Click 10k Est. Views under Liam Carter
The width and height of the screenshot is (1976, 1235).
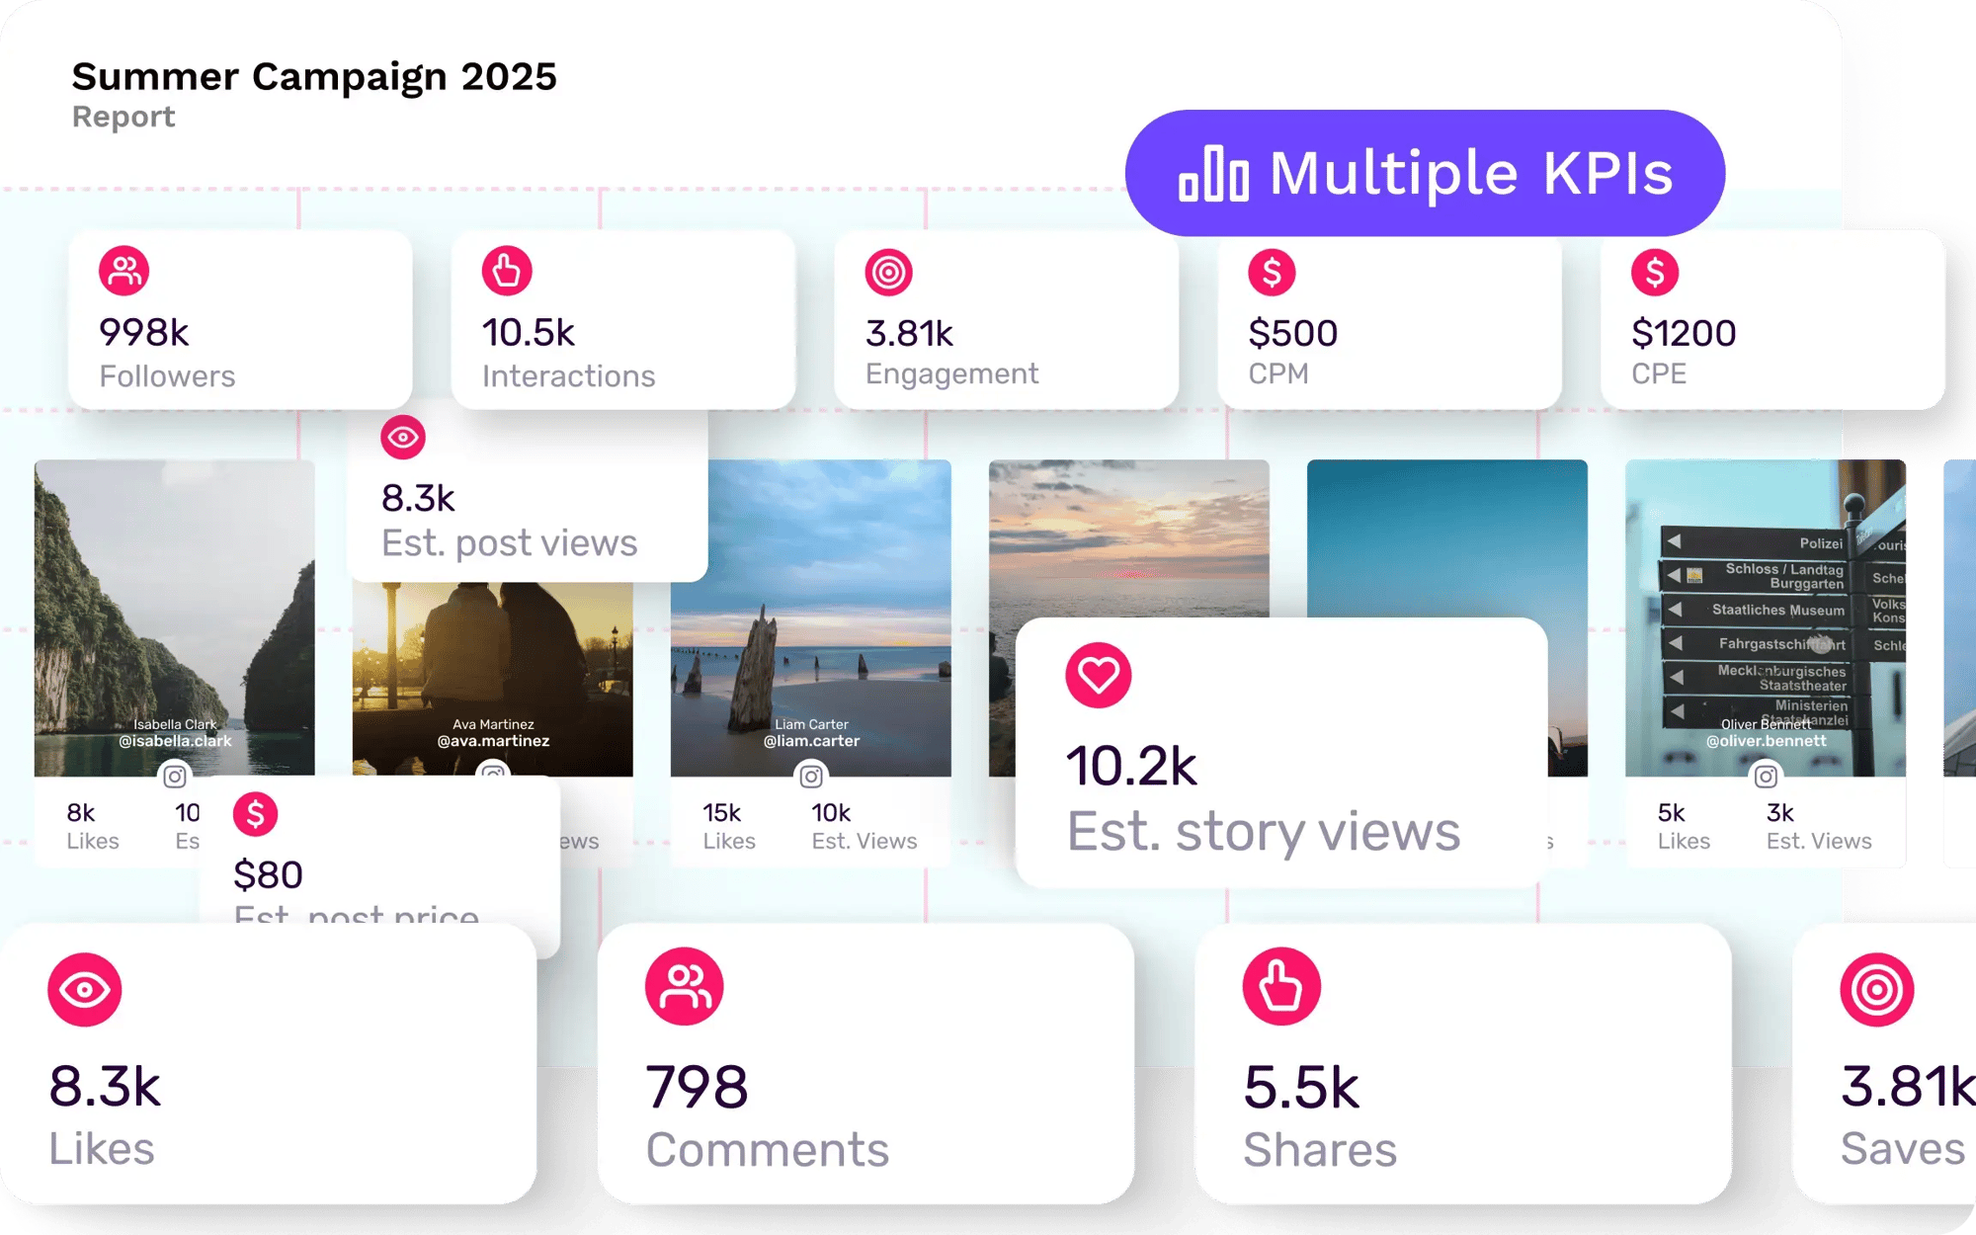click(864, 826)
